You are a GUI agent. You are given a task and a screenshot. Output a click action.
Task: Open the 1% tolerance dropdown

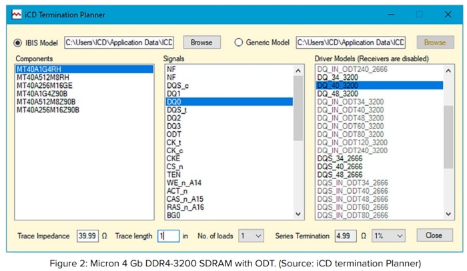coord(388,236)
